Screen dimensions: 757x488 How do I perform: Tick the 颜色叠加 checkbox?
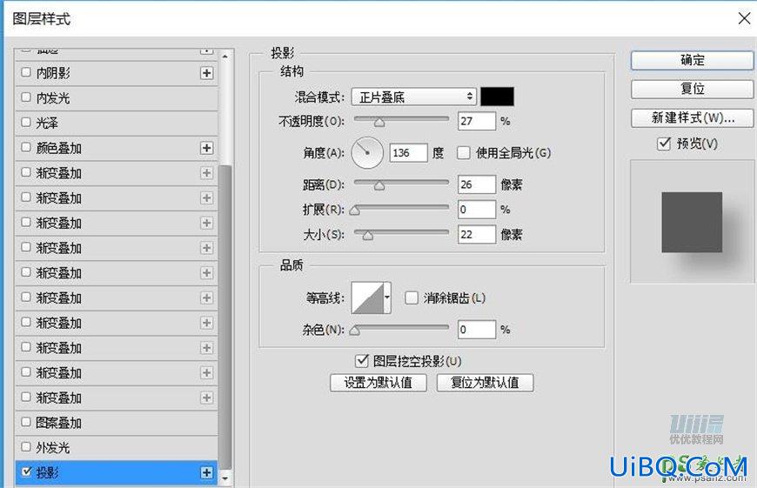pyautogui.click(x=26, y=147)
